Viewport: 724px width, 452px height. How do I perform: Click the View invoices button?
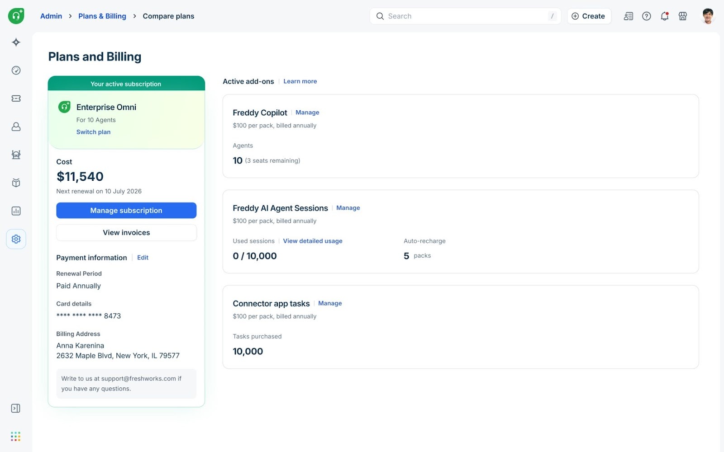tap(126, 232)
